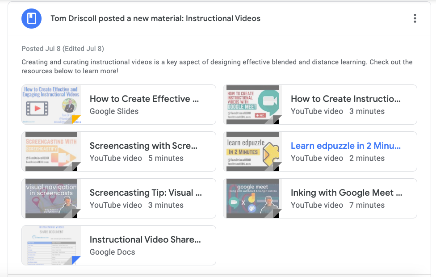Click Tom Driscoll's post title header

click(155, 18)
